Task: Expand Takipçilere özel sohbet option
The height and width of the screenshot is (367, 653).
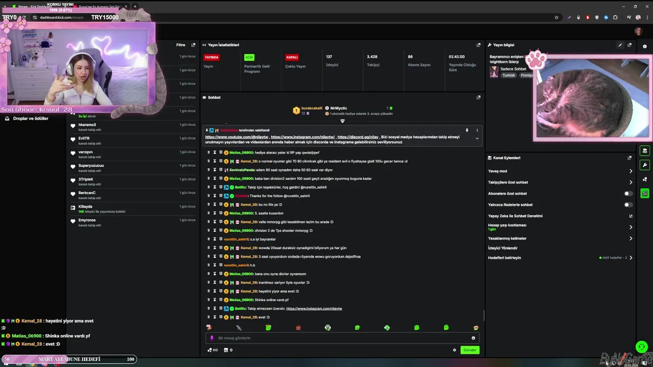Action: (631, 182)
